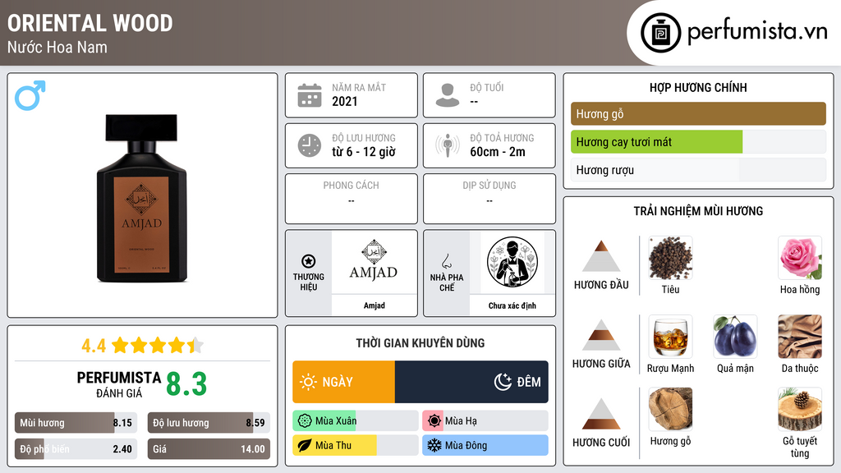Click the Hương gỗ wood note image
The height and width of the screenshot is (473, 841).
tap(670, 409)
